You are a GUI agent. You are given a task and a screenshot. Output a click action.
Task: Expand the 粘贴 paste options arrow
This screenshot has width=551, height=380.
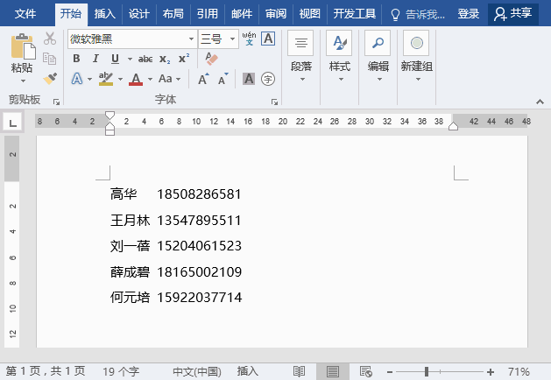point(23,81)
